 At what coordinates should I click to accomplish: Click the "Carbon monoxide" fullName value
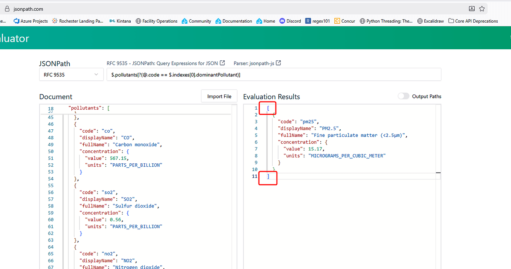coord(137,145)
